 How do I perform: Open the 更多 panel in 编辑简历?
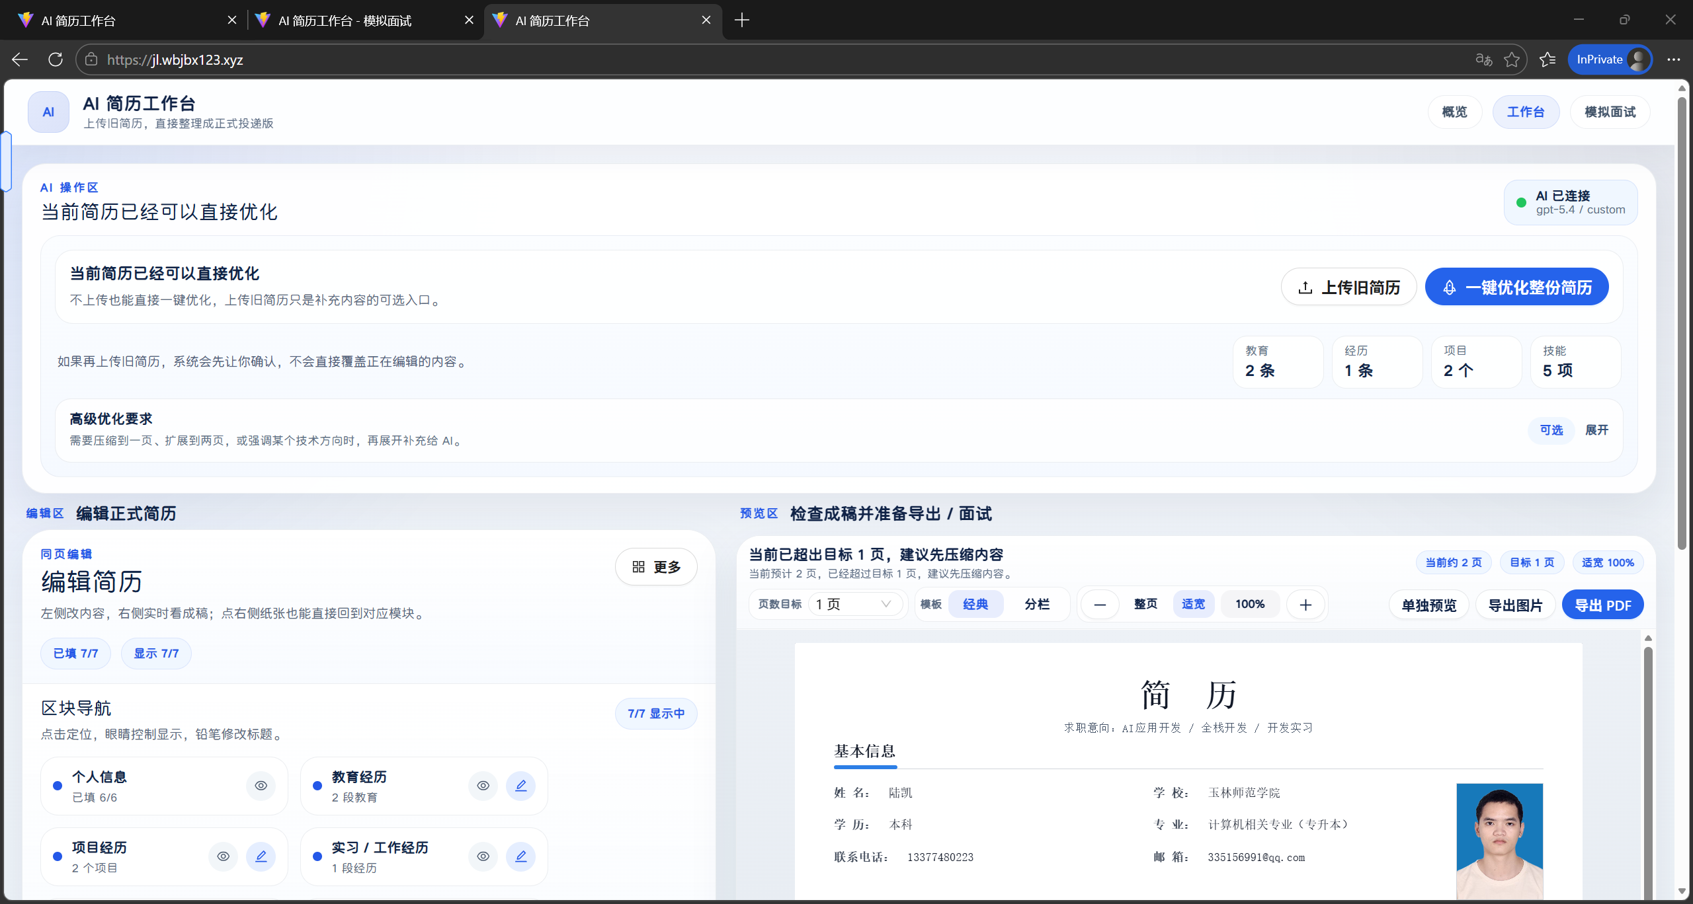tap(655, 566)
